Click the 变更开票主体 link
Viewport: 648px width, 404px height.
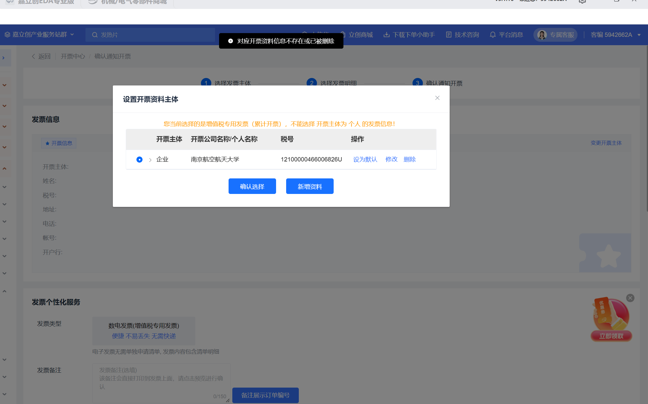pyautogui.click(x=606, y=143)
